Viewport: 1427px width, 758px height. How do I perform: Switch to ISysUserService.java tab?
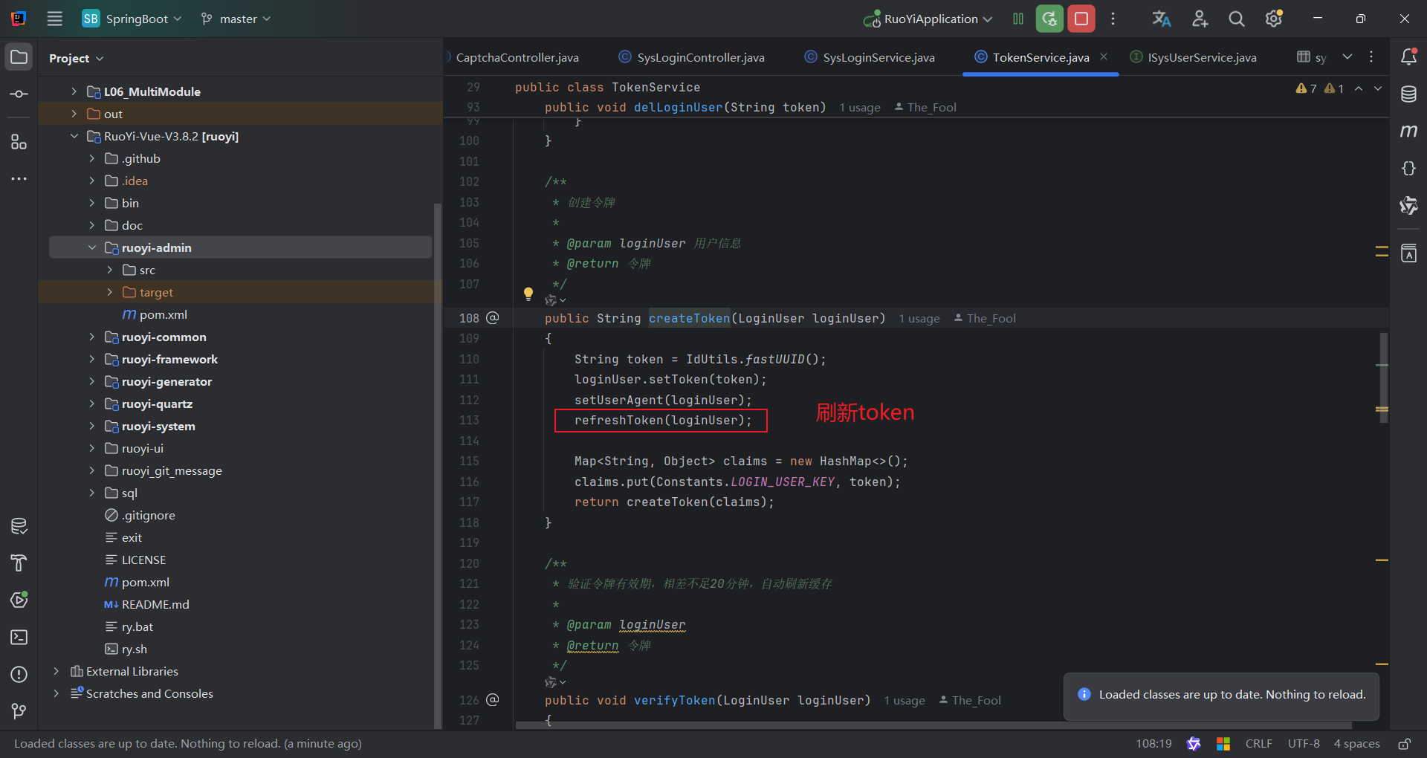pyautogui.click(x=1194, y=57)
